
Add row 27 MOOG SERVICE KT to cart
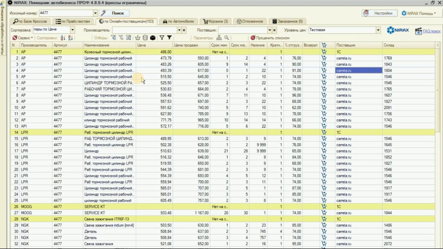pos(324,213)
